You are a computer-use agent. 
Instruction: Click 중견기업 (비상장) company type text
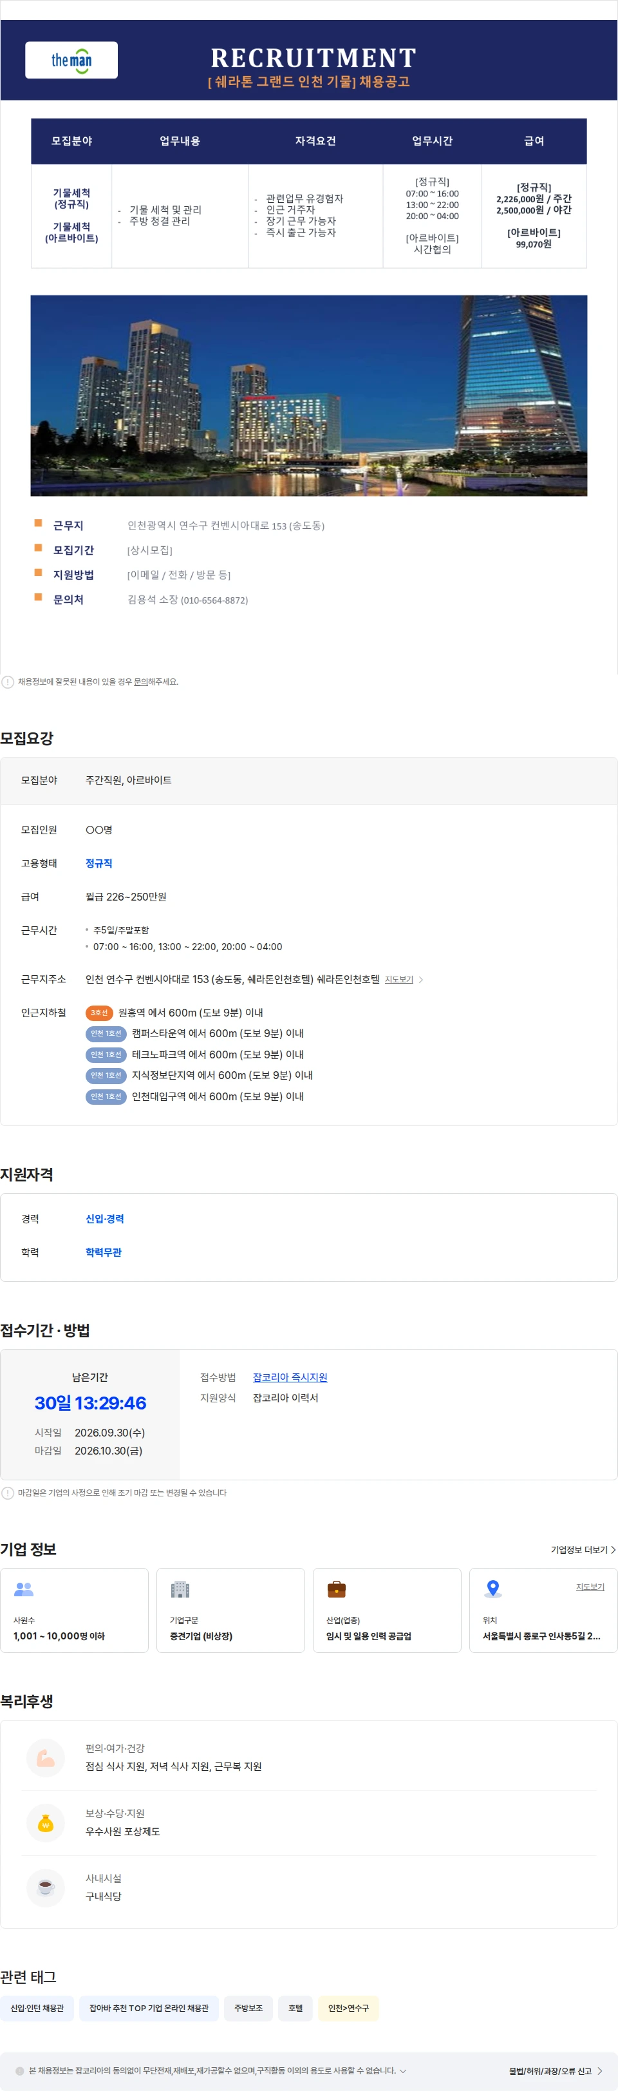pyautogui.click(x=201, y=1636)
